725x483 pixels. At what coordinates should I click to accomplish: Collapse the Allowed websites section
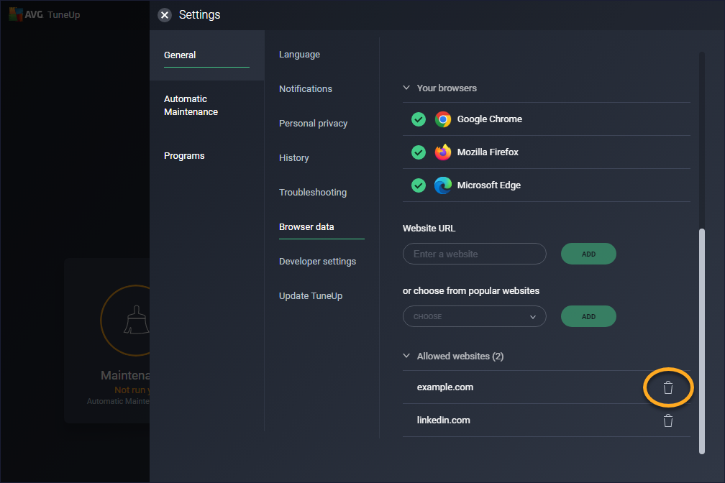click(x=406, y=356)
